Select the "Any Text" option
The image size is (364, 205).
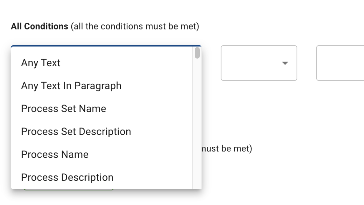[41, 63]
